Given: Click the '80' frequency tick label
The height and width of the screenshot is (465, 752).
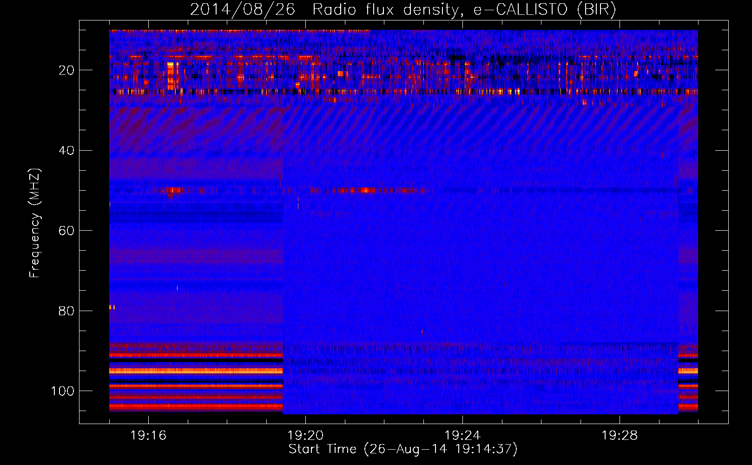Looking at the screenshot, I should click(66, 311).
